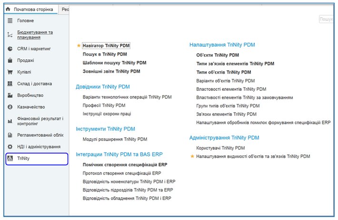The width and height of the screenshot is (338, 220).
Task: Click the Купівлі cart icon
Action: (10, 72)
